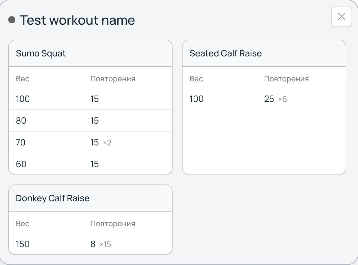Image resolution: width=358 pixels, height=265 pixels.
Task: Click the Вес column header in Sumo Squat
Action: [22, 79]
